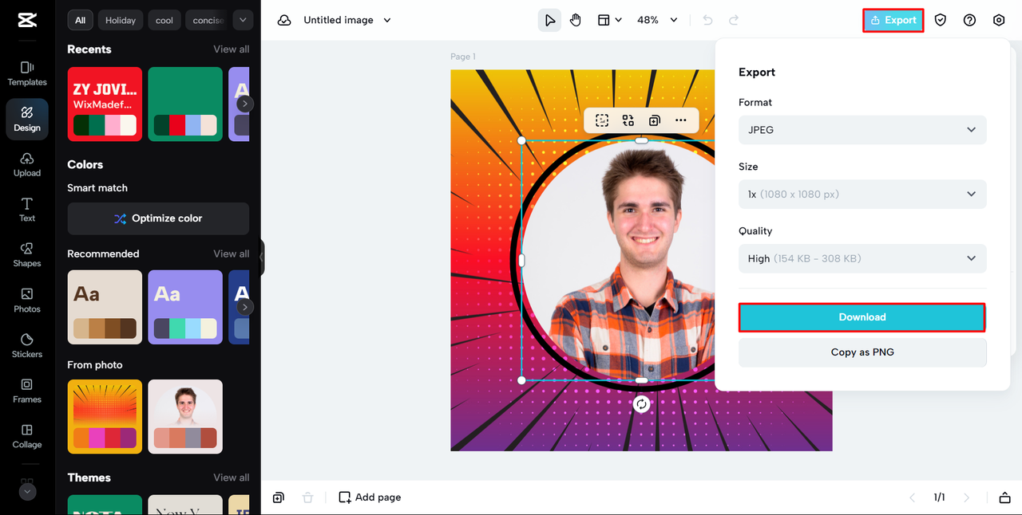The image size is (1022, 515).
Task: Open the Frames sidebar panel
Action: (27, 391)
